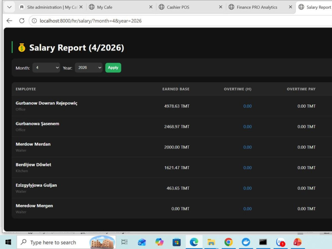Image resolution: width=332 pixels, height=249 pixels.
Task: Open the Windows Start menu
Action: 8,242
